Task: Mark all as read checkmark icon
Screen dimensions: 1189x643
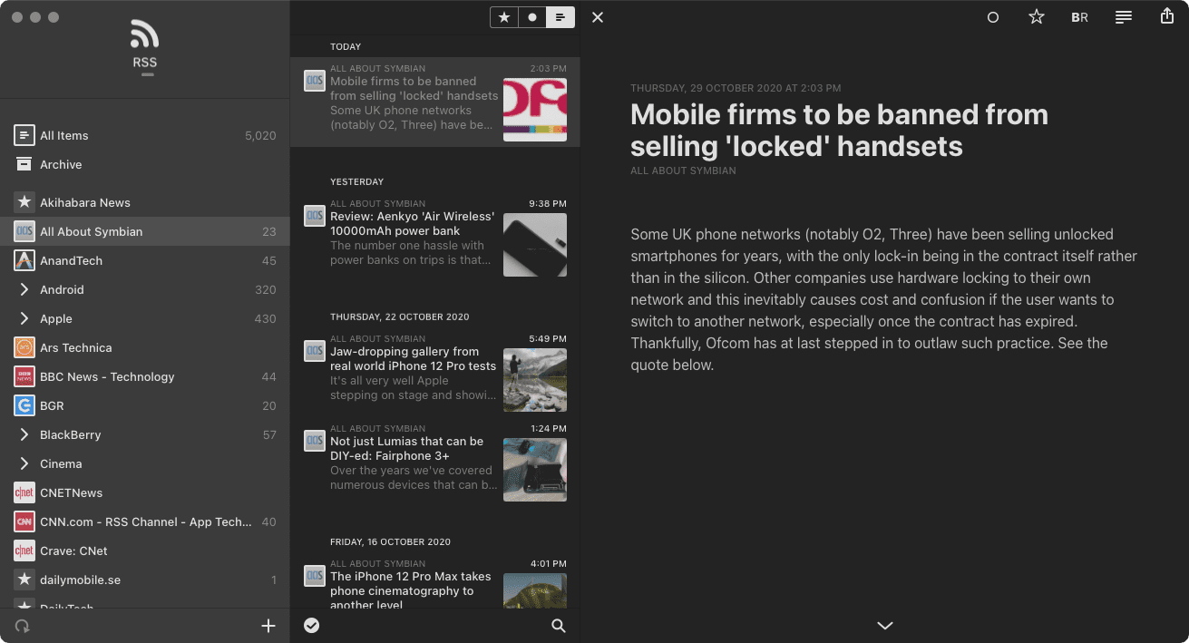Action: point(312,626)
